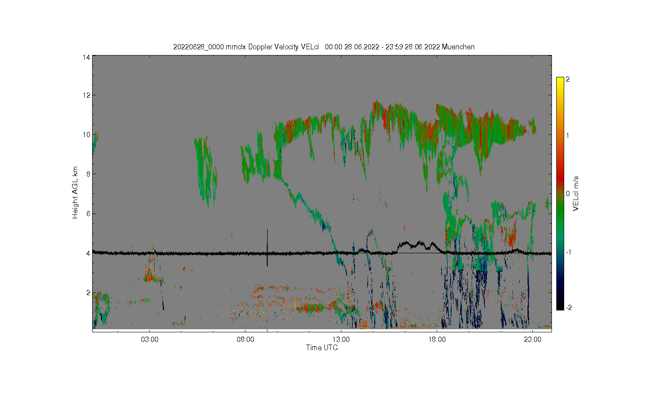Click the velocity colorbar strip

(x=560, y=193)
